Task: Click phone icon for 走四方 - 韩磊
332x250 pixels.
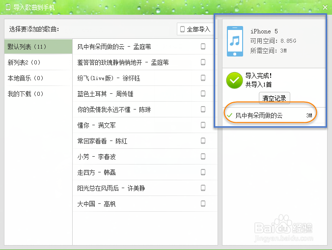Action: pos(203,172)
